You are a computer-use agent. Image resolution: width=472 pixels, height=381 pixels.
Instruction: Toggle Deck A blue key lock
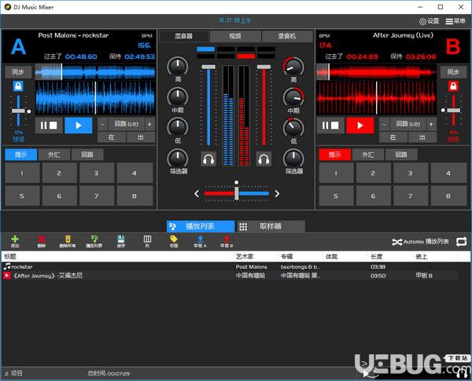click(18, 86)
